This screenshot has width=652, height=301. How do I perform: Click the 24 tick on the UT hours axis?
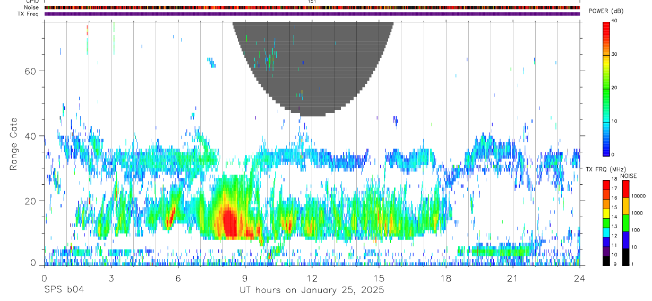[x=580, y=279]
